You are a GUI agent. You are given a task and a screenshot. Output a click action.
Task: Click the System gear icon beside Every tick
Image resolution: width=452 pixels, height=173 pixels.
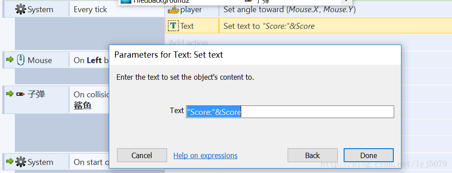coord(20,9)
